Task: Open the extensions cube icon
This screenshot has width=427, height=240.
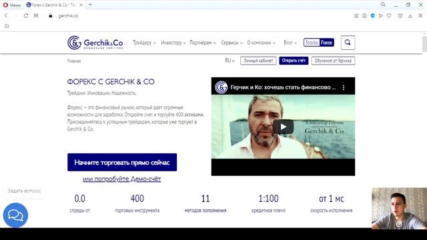Action: click(400, 16)
